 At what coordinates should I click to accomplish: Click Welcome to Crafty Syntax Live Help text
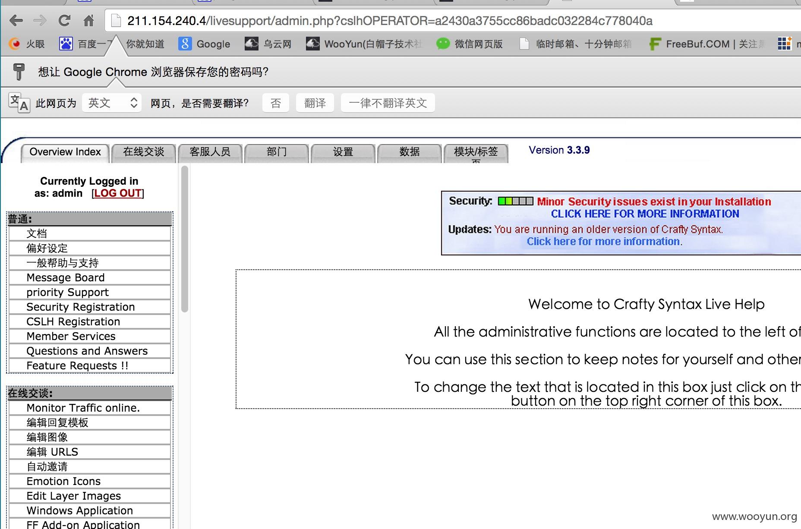646,305
